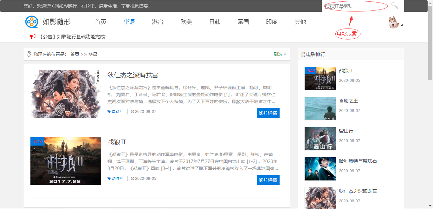Click the 如影随形 film reel logo icon
The image size is (433, 209).
coord(32,22)
